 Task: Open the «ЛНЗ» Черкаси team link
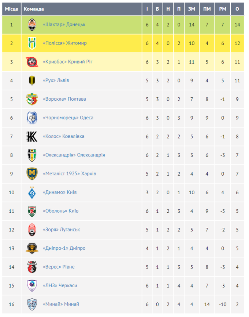[60, 285]
